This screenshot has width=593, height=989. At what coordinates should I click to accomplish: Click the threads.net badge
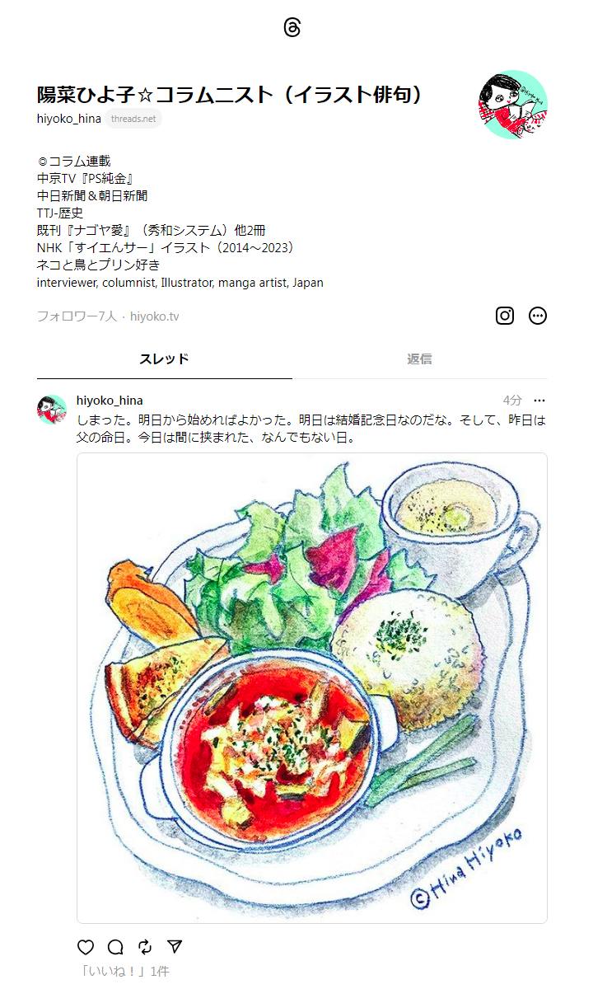tap(133, 119)
